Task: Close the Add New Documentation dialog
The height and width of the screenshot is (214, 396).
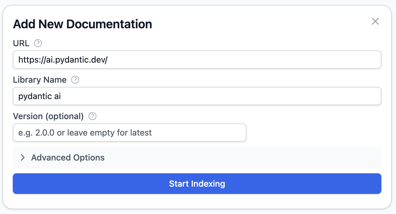Action: click(375, 21)
